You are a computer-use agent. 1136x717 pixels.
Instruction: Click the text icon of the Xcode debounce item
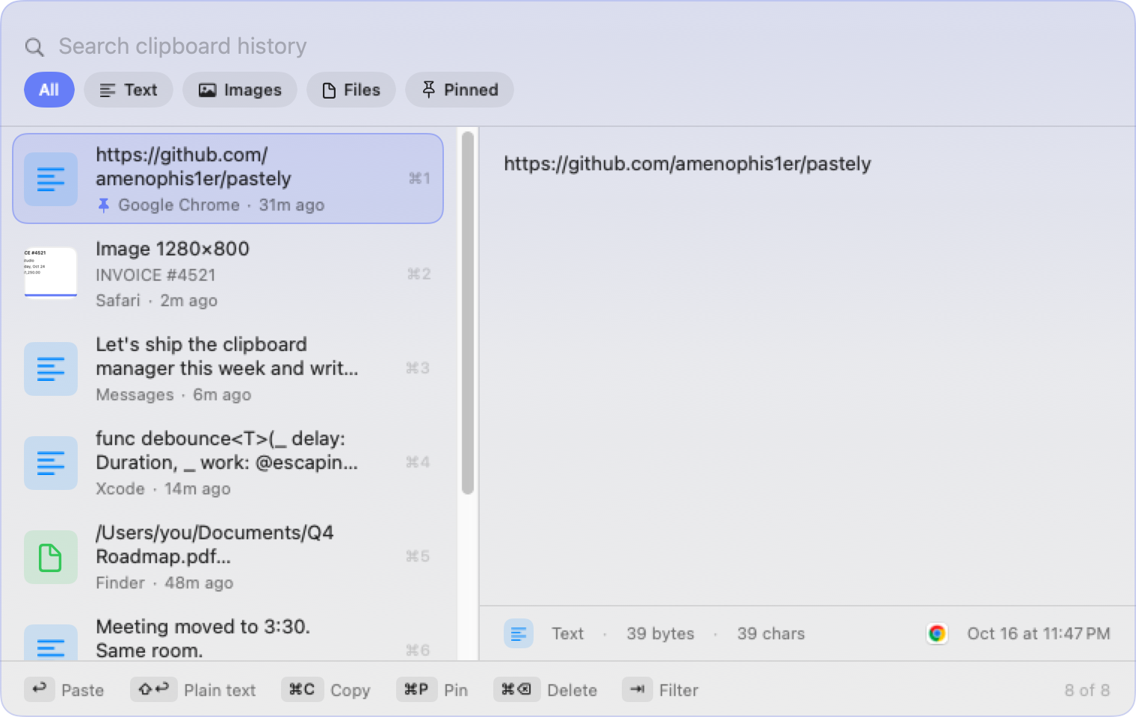(51, 463)
